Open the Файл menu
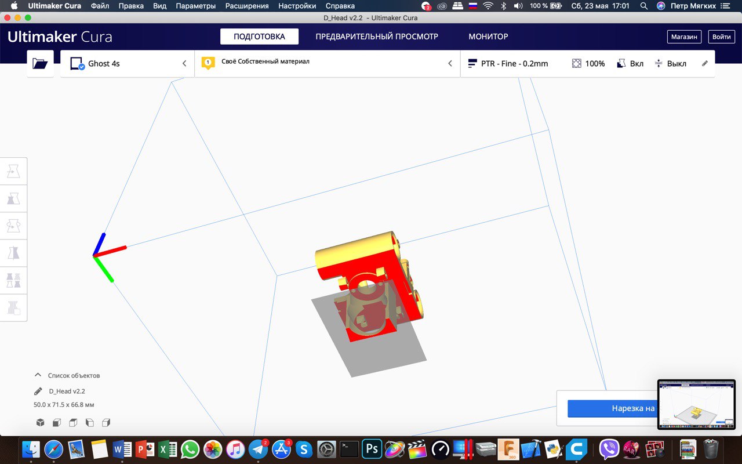This screenshot has height=464, width=742. (100, 6)
